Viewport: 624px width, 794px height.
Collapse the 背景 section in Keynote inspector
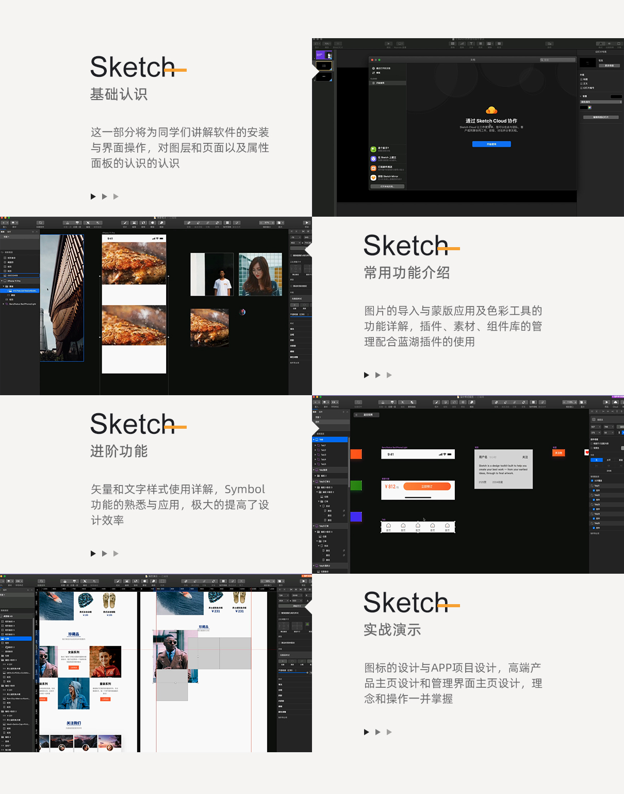[580, 96]
